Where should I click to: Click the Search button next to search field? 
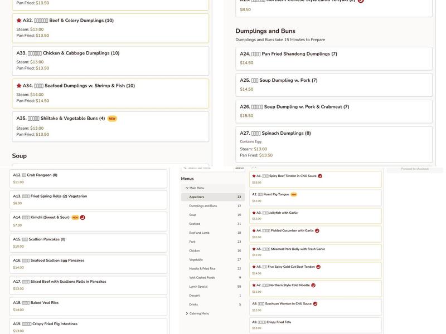point(239,168)
